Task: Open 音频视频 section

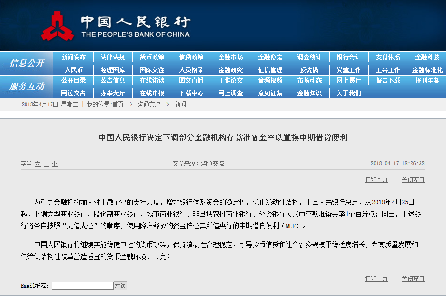Action: pyautogui.click(x=270, y=81)
